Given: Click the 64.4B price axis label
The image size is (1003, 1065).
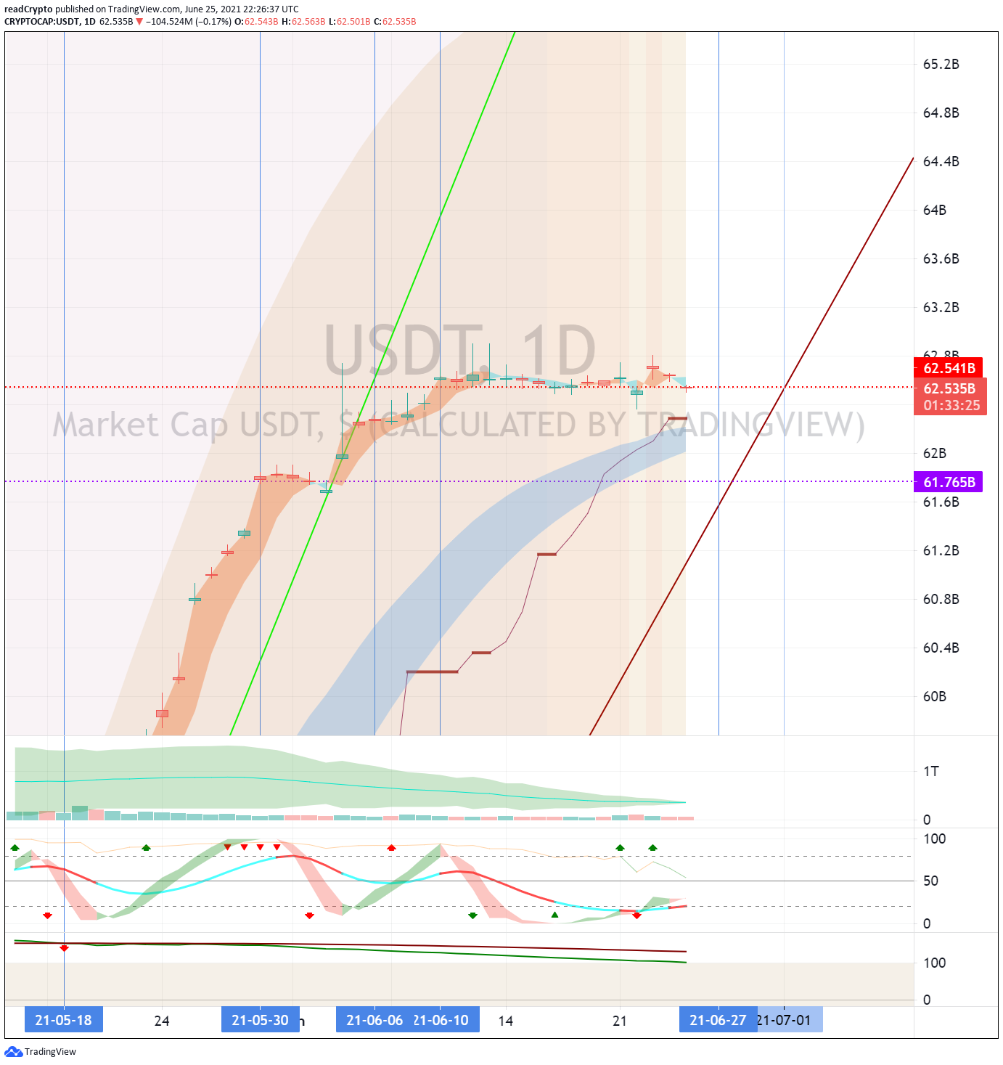Looking at the screenshot, I should click(941, 161).
